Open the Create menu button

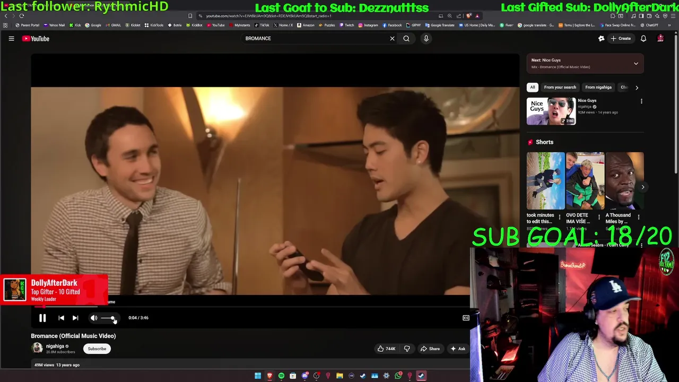(621, 38)
